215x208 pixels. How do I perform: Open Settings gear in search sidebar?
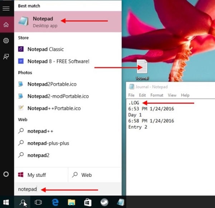(6, 41)
